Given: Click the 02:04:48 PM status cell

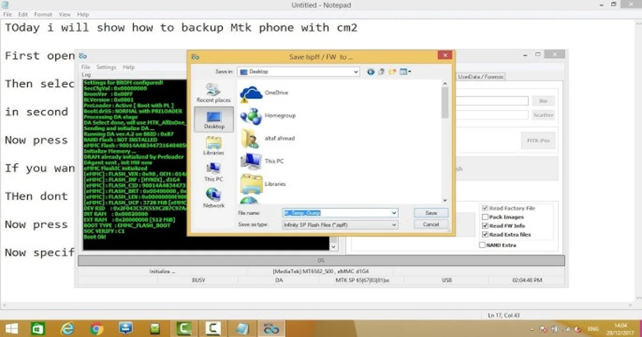Looking at the screenshot, I should click(x=528, y=280).
